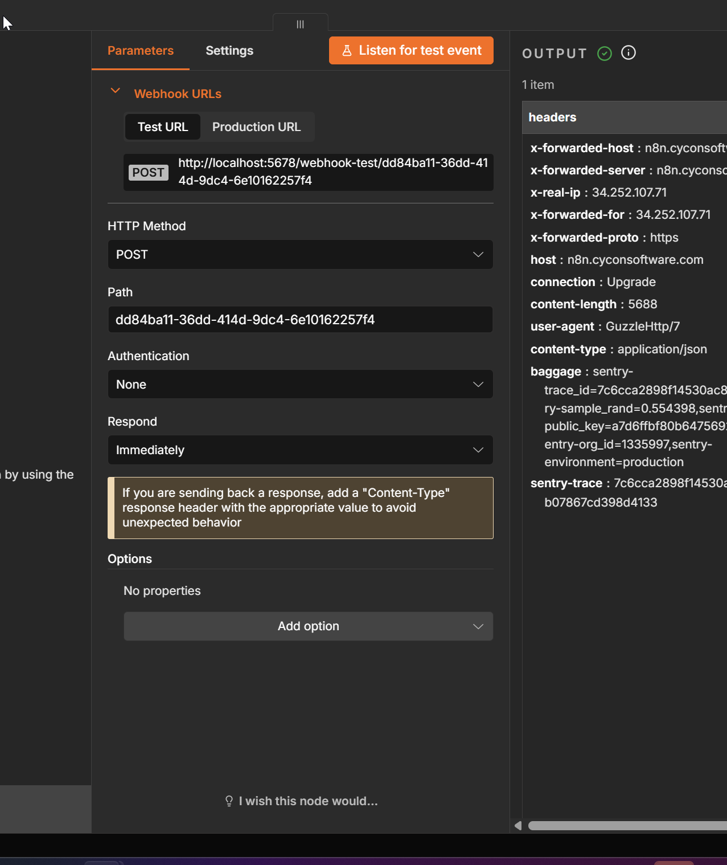Click the '1 item' output count
The height and width of the screenshot is (865, 727).
(538, 85)
